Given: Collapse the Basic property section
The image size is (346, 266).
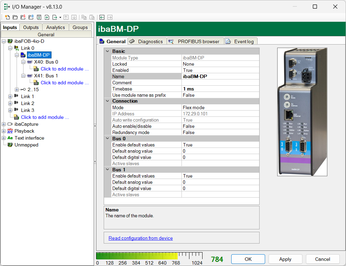Looking at the screenshot, I should click(107, 51).
